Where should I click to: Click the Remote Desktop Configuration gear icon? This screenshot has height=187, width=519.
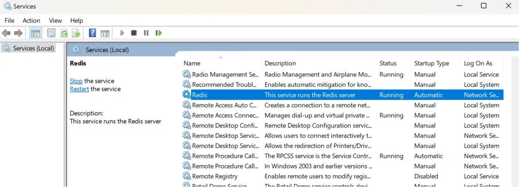(187, 126)
